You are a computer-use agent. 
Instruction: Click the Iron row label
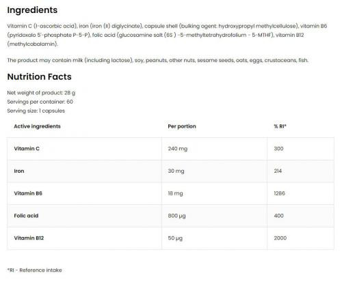click(x=19, y=171)
